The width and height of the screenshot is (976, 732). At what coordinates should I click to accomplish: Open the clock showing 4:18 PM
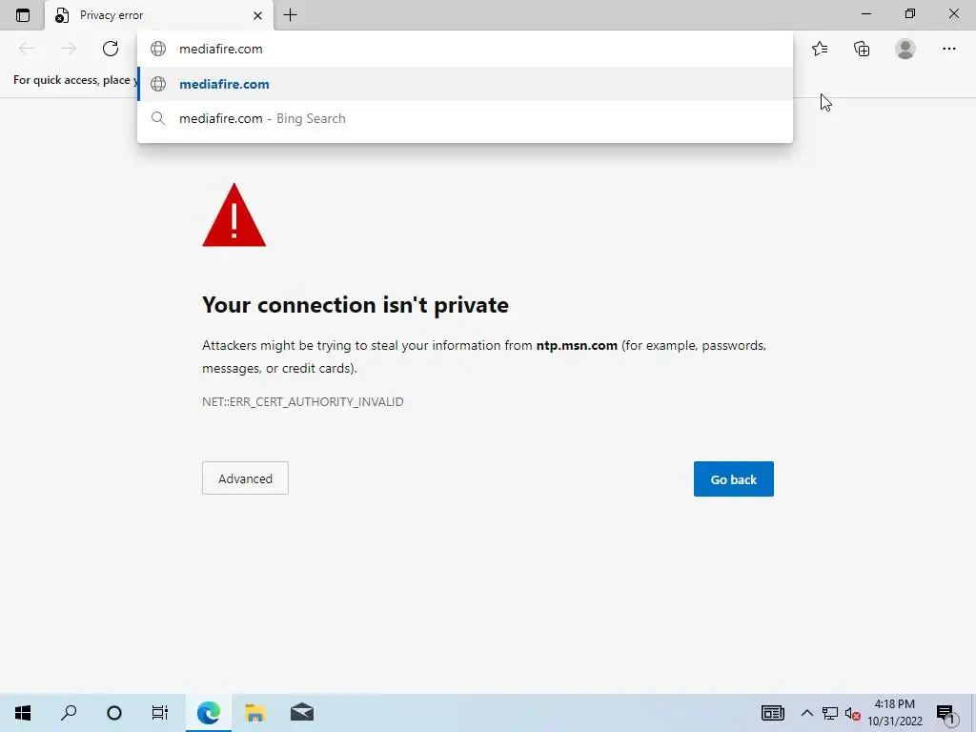(894, 713)
